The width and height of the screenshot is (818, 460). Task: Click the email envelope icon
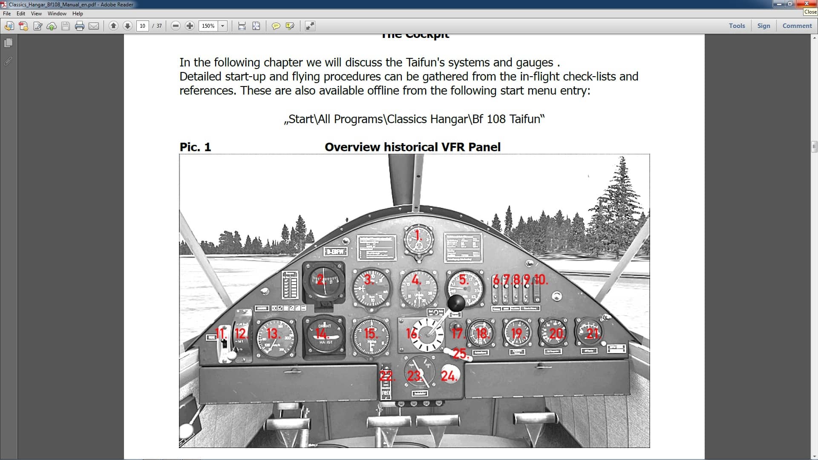94,26
